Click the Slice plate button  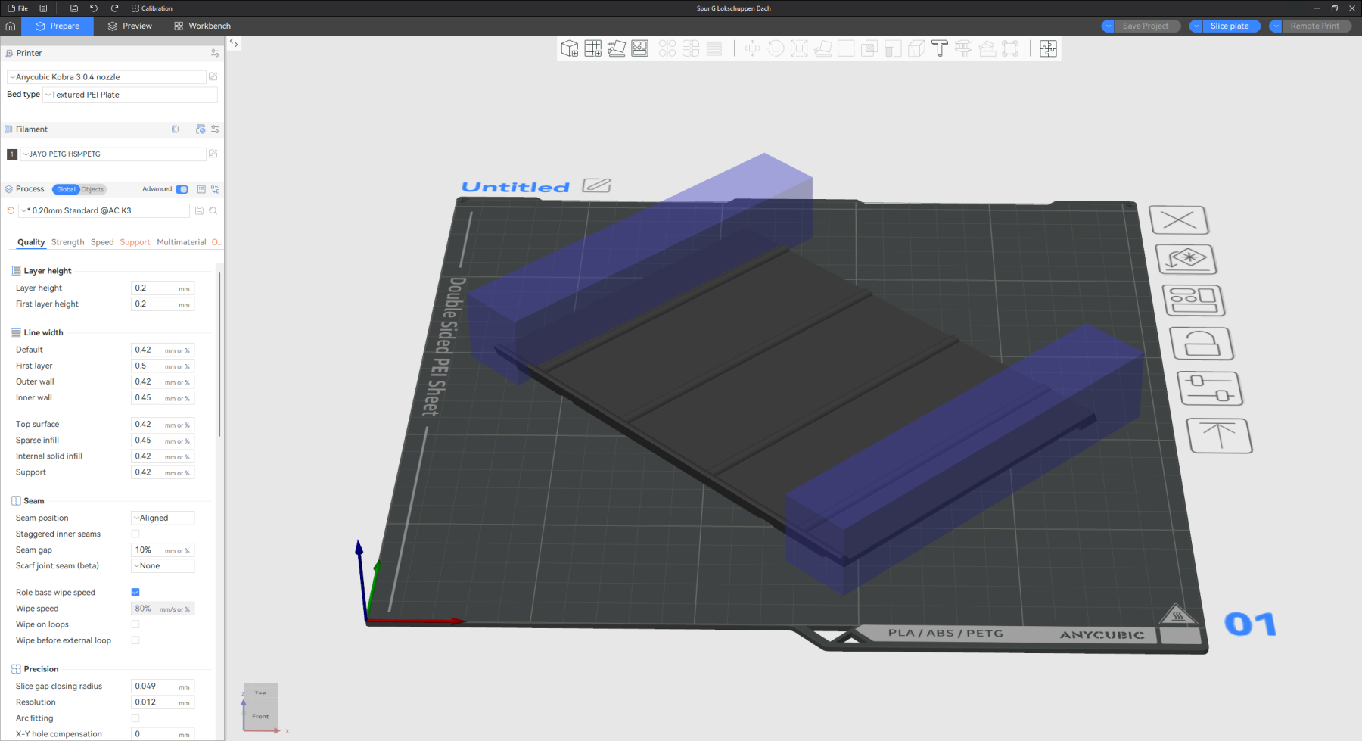tap(1229, 26)
